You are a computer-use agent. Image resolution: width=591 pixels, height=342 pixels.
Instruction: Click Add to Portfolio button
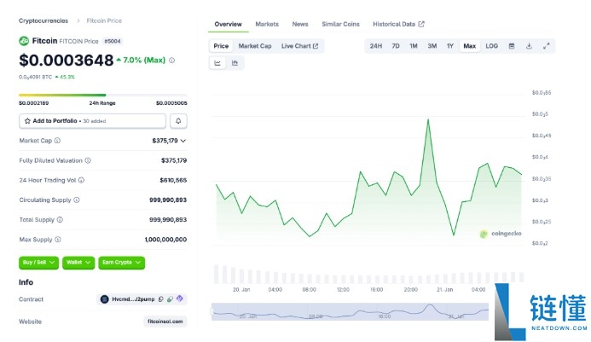(92, 121)
